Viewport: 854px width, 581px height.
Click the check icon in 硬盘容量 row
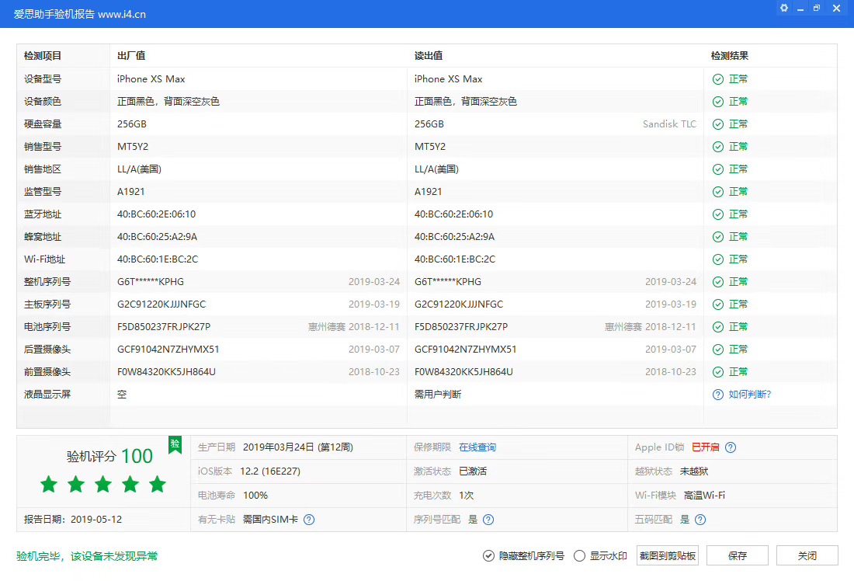pos(718,124)
